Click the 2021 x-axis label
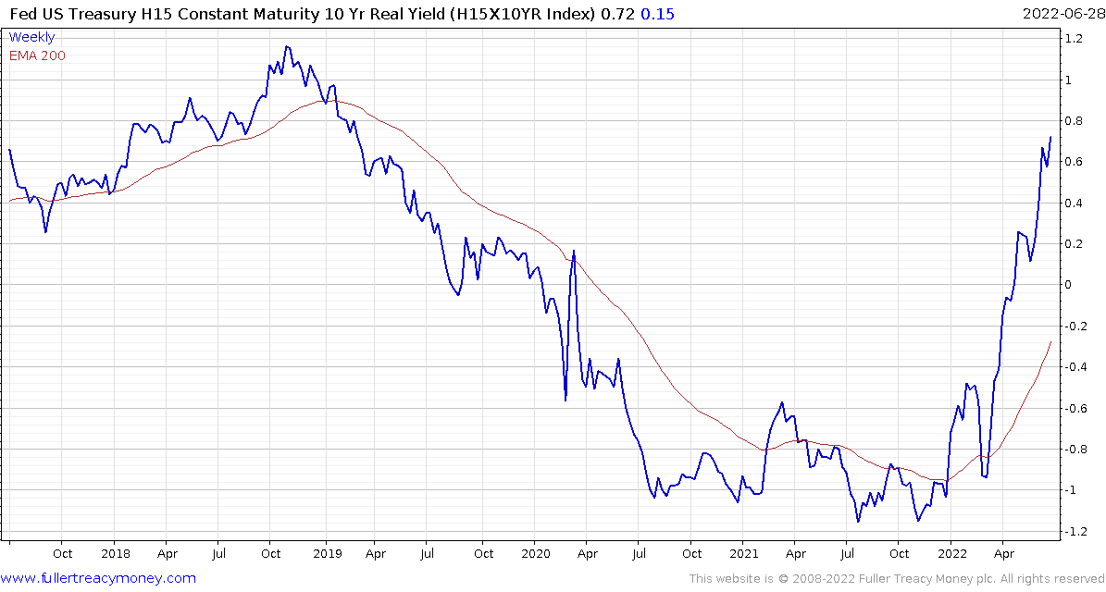1106x592 pixels. (x=742, y=554)
